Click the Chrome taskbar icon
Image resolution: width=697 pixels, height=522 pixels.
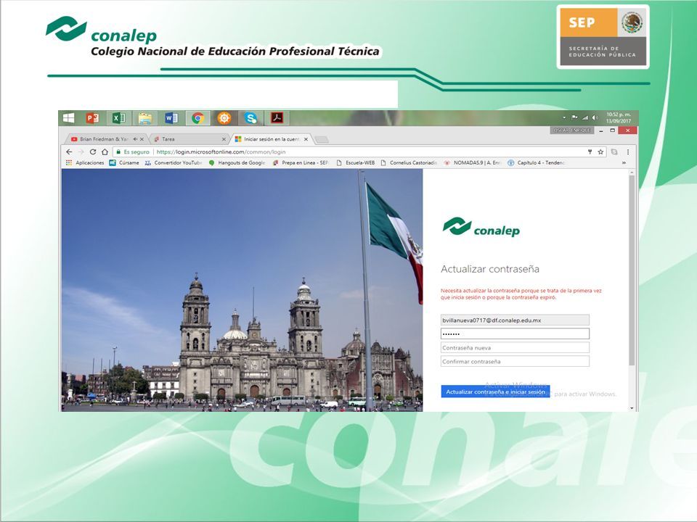[197, 118]
